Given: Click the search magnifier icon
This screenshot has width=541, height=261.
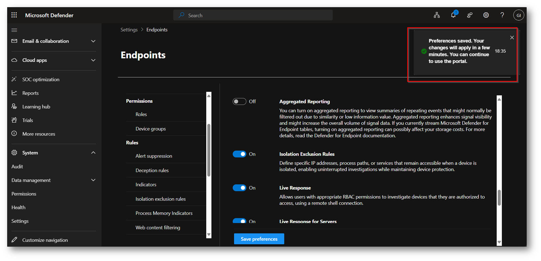Looking at the screenshot, I should 182,15.
